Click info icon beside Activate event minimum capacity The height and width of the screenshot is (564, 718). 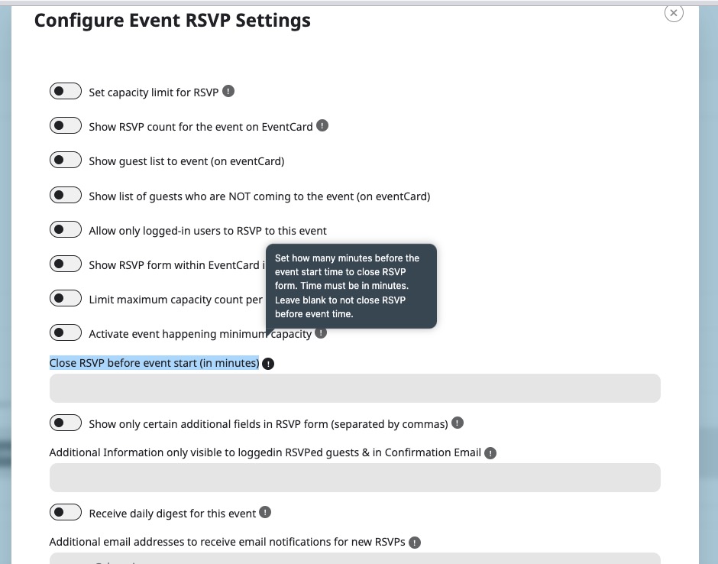point(321,333)
